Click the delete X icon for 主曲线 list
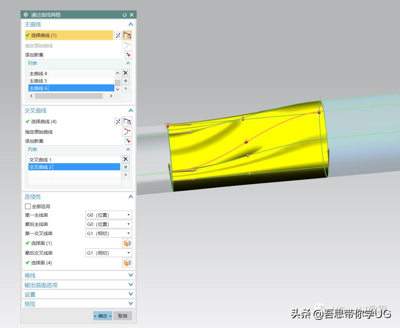 125,73
